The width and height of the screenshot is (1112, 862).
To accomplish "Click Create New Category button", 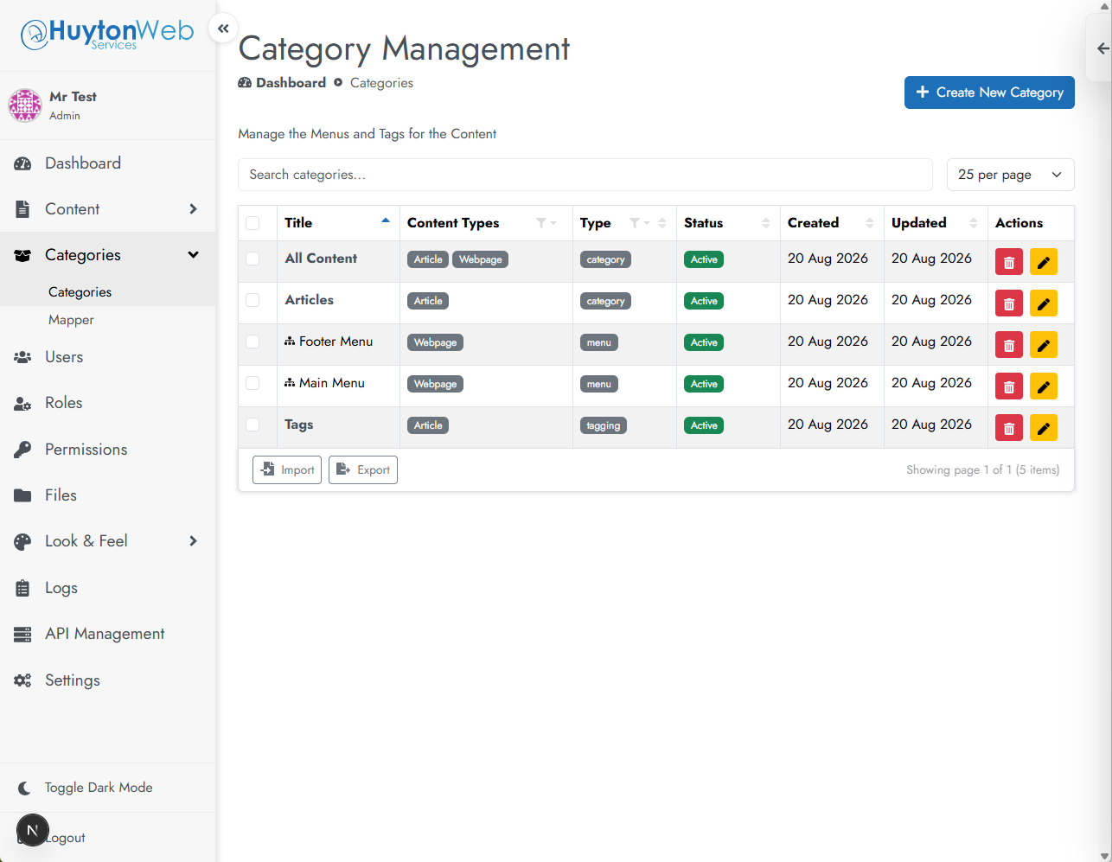I will click(989, 93).
